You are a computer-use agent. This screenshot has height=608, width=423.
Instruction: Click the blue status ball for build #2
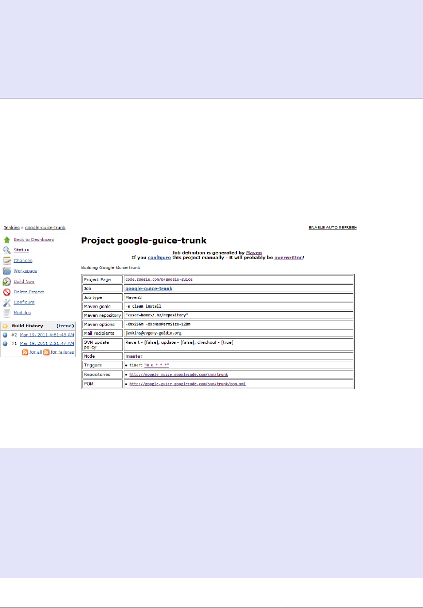point(5,334)
